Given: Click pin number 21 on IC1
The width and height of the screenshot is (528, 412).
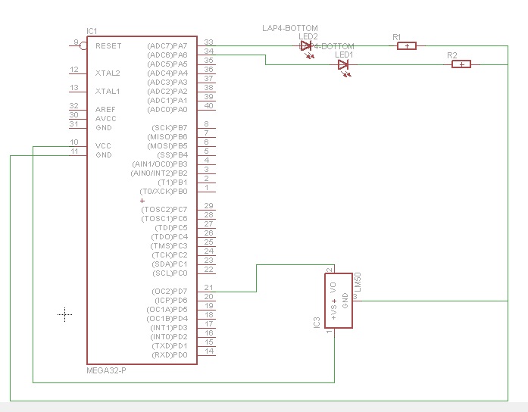Looking at the screenshot, I should point(208,288).
